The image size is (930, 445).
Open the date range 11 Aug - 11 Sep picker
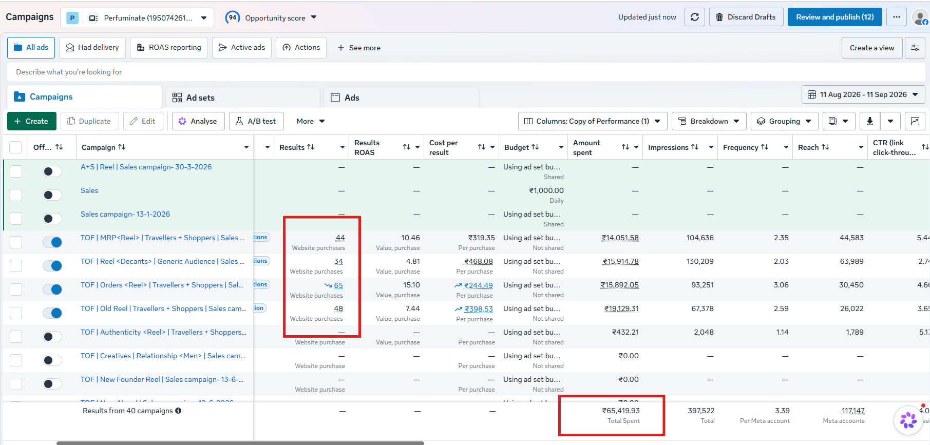click(x=863, y=94)
